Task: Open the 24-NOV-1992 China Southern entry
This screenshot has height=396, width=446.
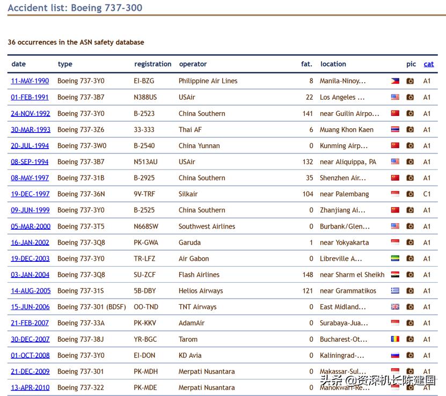Action: (31, 113)
